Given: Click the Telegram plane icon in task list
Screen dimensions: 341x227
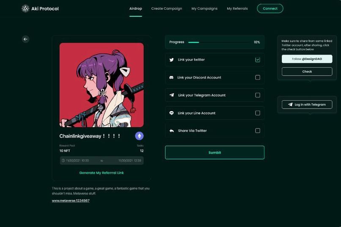Looking at the screenshot, I should click(172, 95).
